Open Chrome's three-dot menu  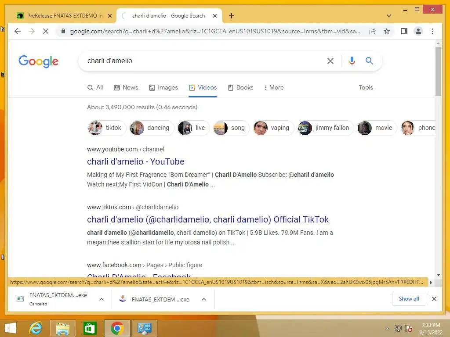[432, 31]
